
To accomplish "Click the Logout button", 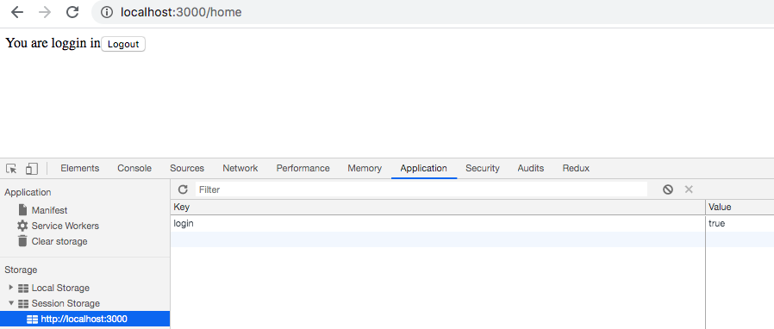I will pos(123,44).
